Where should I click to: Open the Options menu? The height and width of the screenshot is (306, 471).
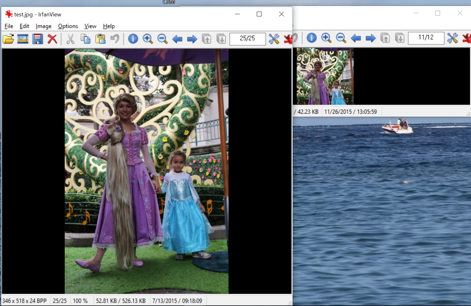click(68, 26)
